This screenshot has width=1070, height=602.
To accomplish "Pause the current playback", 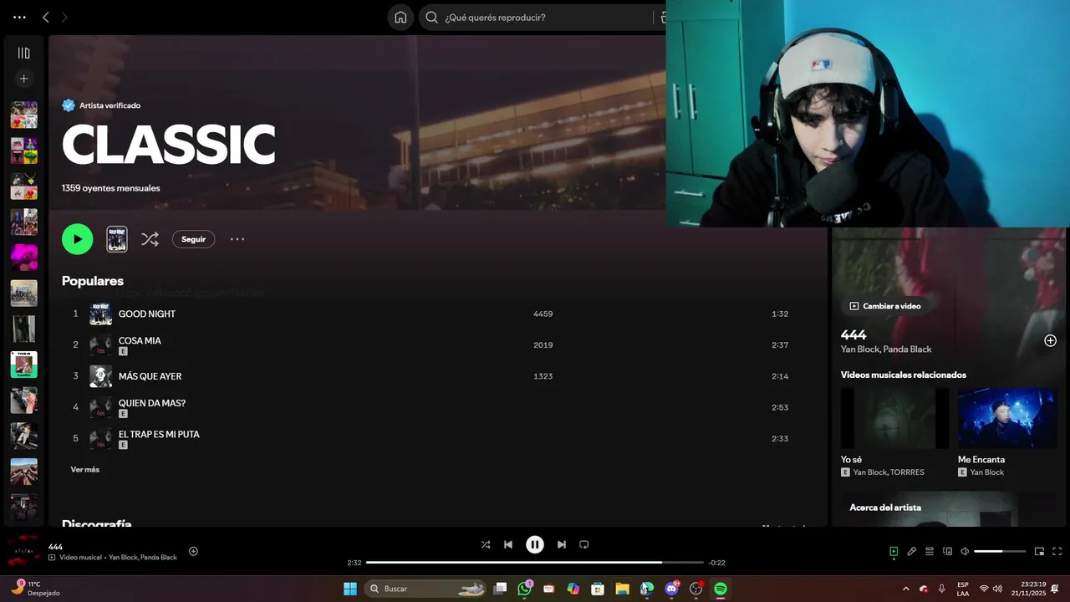I will [x=535, y=544].
